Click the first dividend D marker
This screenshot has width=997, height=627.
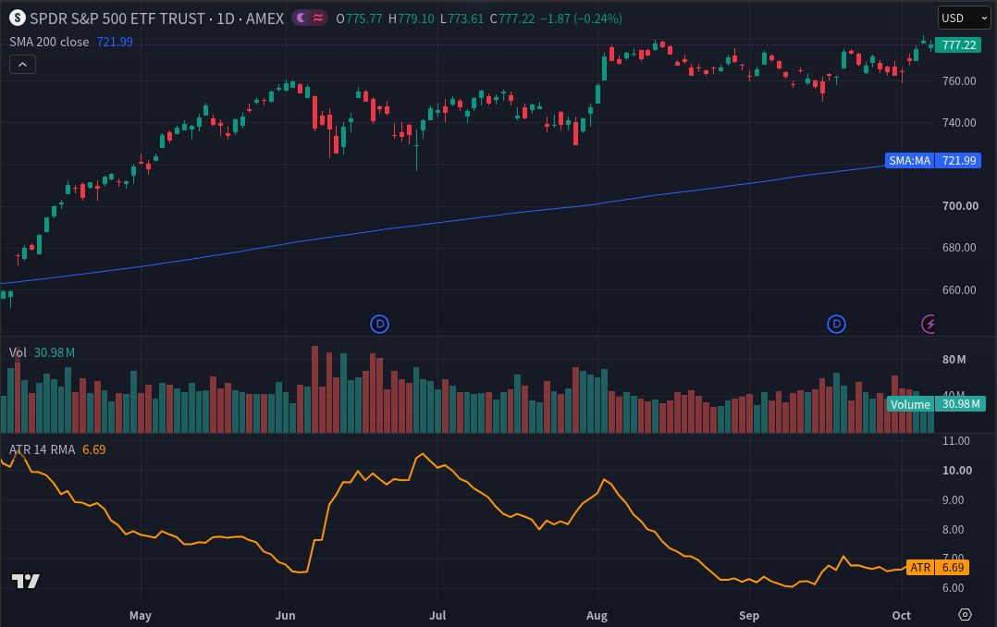coord(379,325)
